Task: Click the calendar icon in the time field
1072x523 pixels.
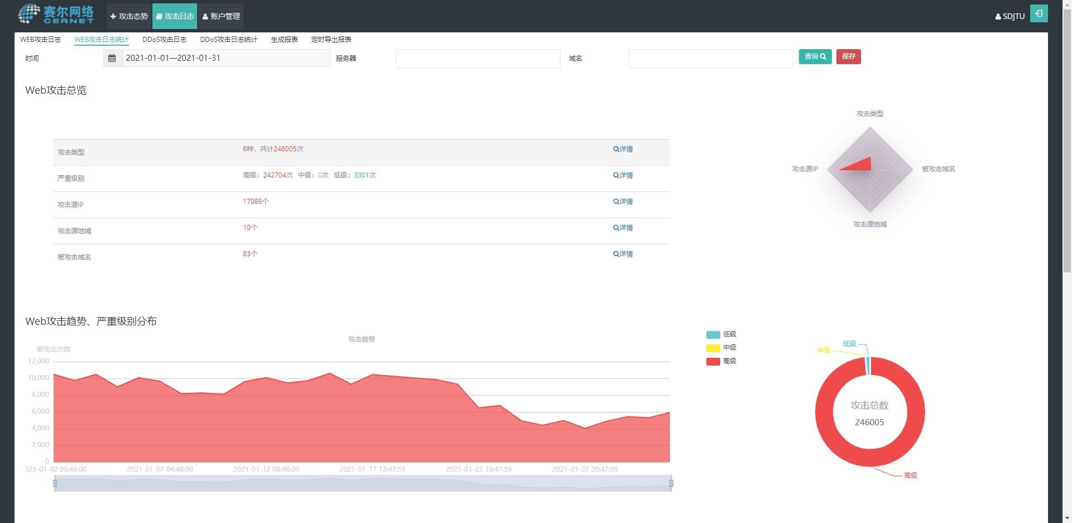Action: [112, 58]
